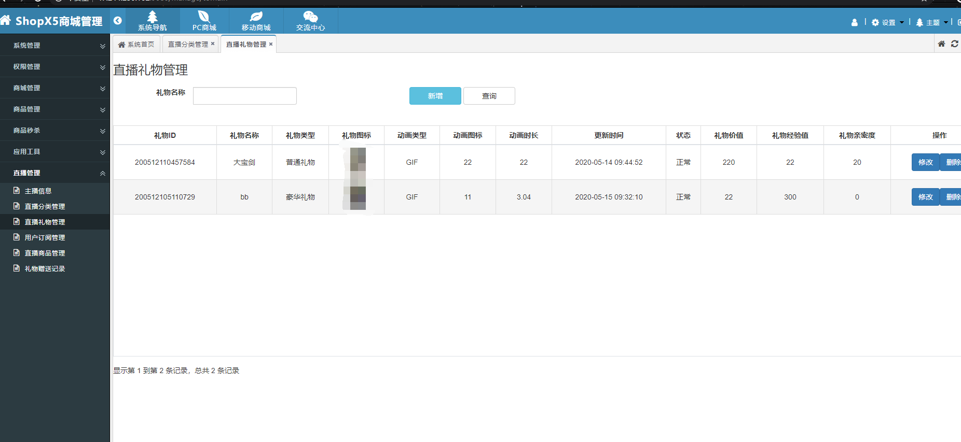Open 直播礼物管理 in sidebar
Viewport: 961px width, 442px height.
(55, 222)
